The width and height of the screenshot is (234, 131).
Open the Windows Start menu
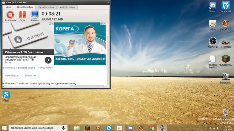(x=4, y=128)
